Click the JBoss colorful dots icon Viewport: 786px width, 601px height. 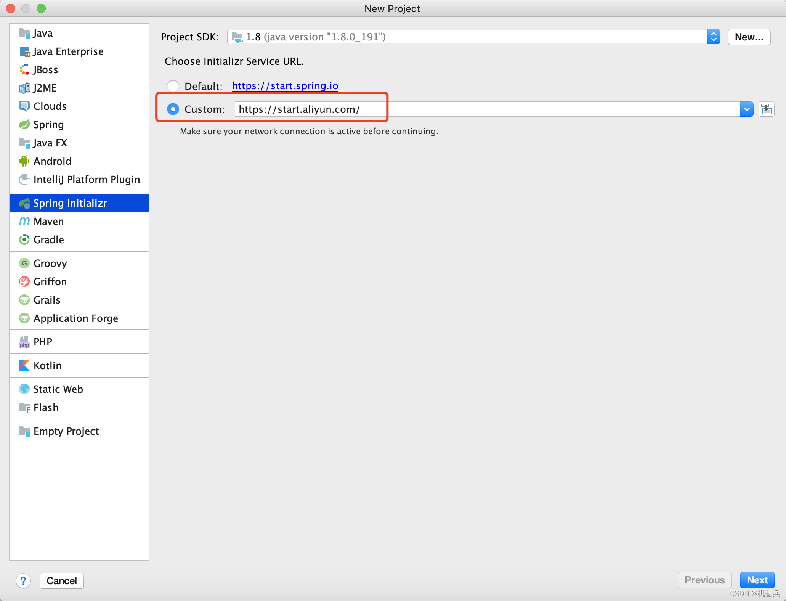coord(24,70)
